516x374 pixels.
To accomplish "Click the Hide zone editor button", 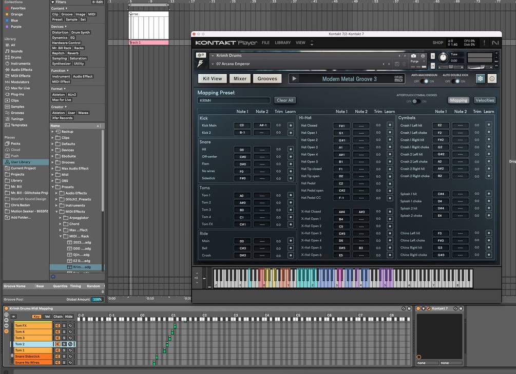I will click(x=68, y=317).
